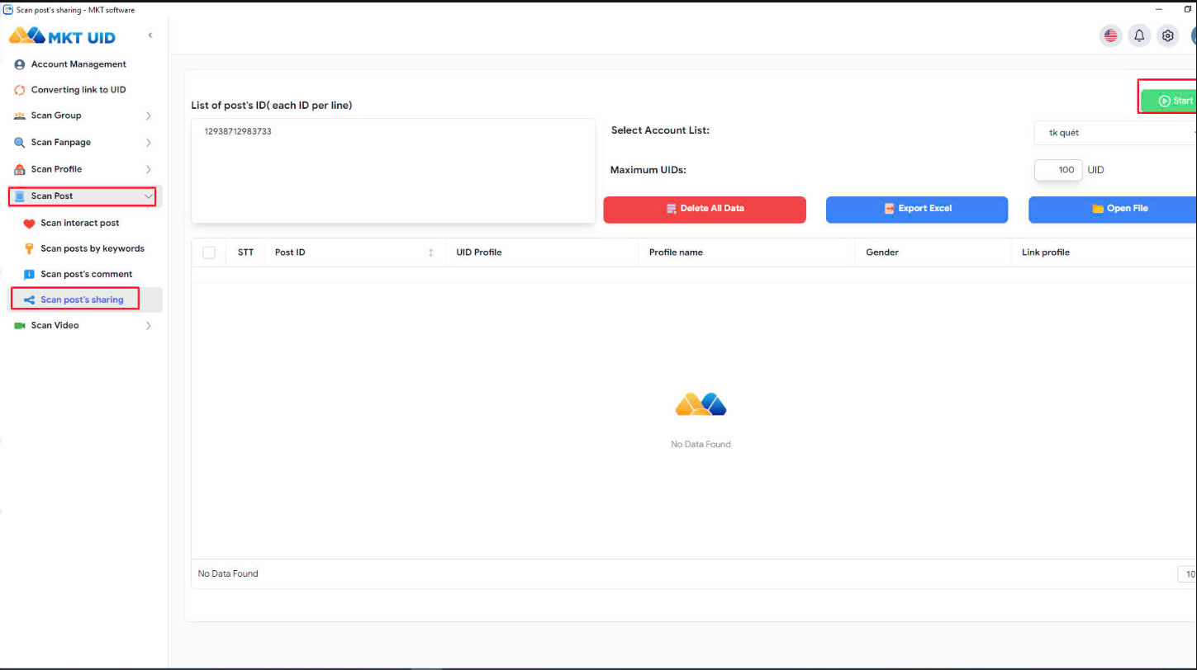Click the UID Profile column header
Screen dimensions: 1197x670
click(x=479, y=252)
